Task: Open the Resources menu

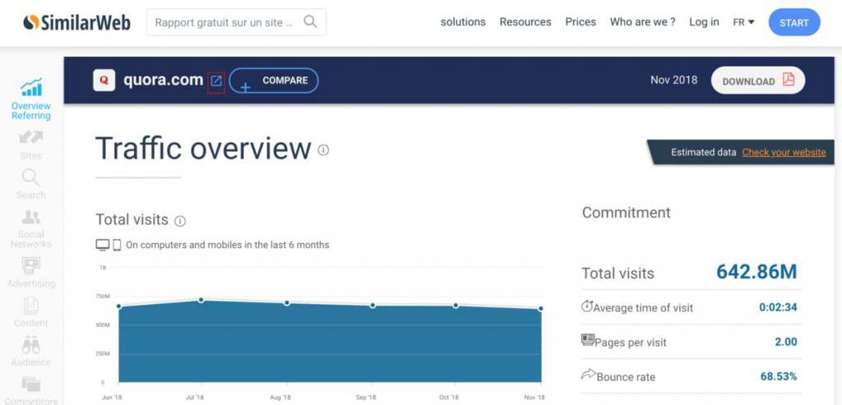Action: pyautogui.click(x=525, y=22)
